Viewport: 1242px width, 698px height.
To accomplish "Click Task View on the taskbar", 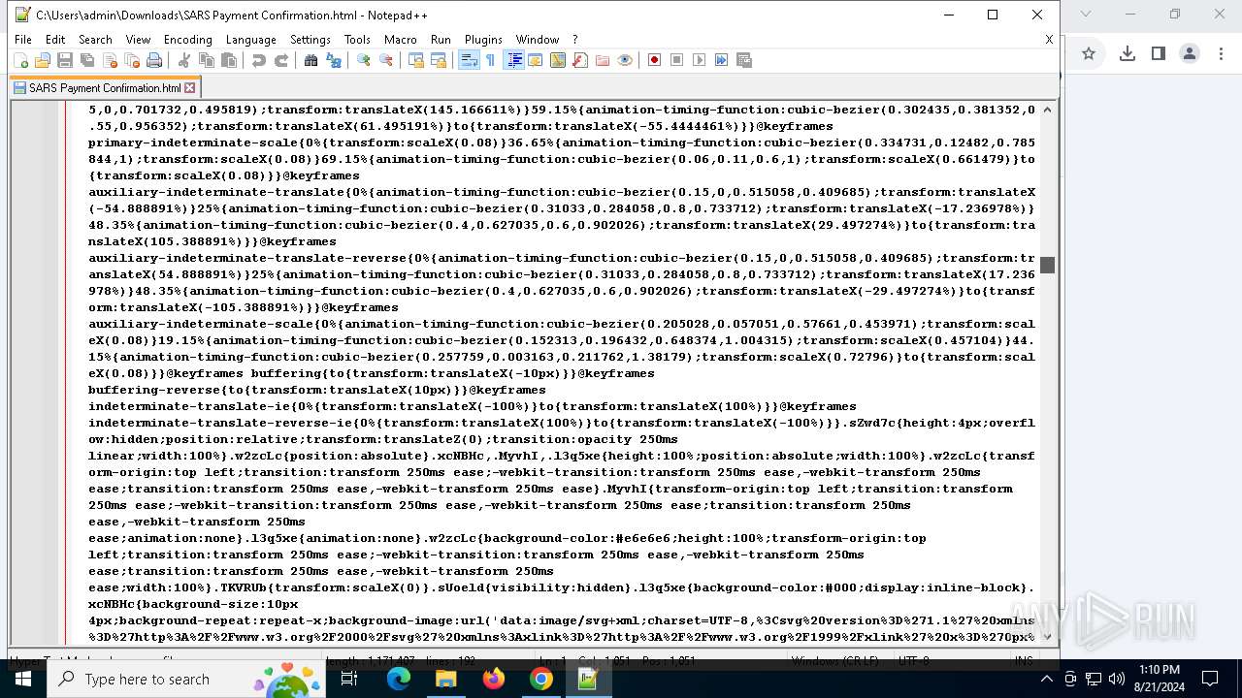I will [349, 679].
